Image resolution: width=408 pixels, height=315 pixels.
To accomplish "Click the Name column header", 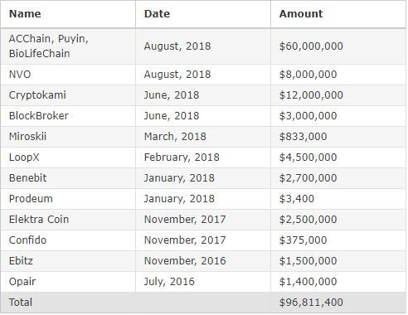I will click(x=25, y=14).
